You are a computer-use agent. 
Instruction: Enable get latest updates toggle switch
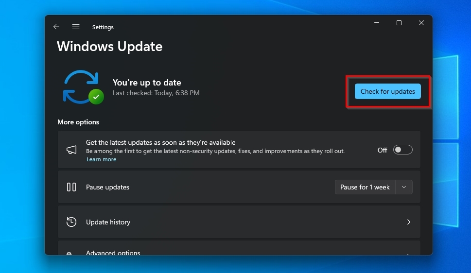402,150
